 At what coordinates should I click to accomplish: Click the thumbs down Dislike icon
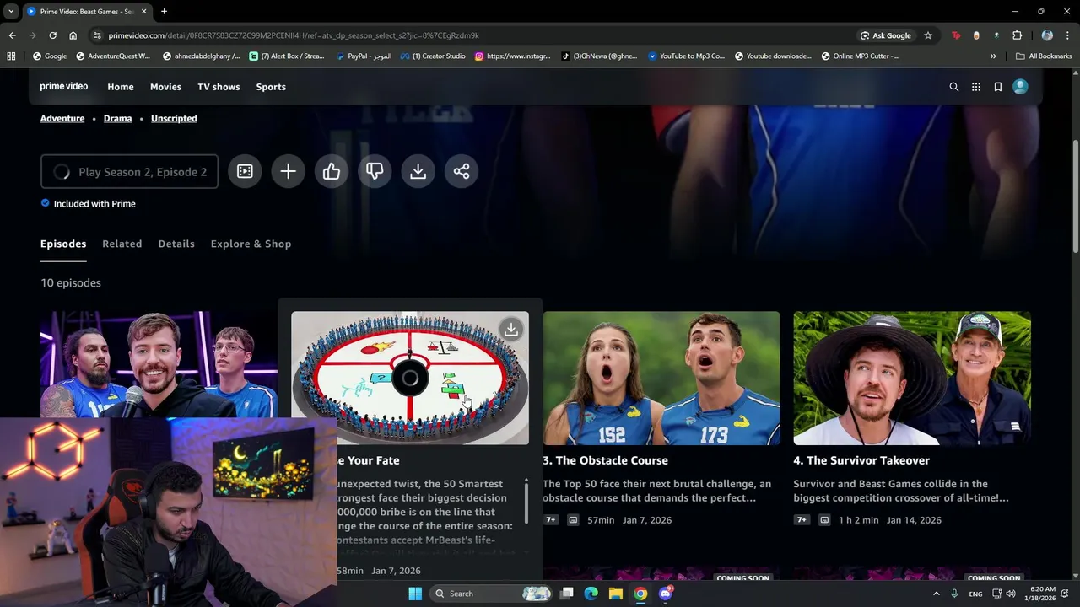pos(375,171)
